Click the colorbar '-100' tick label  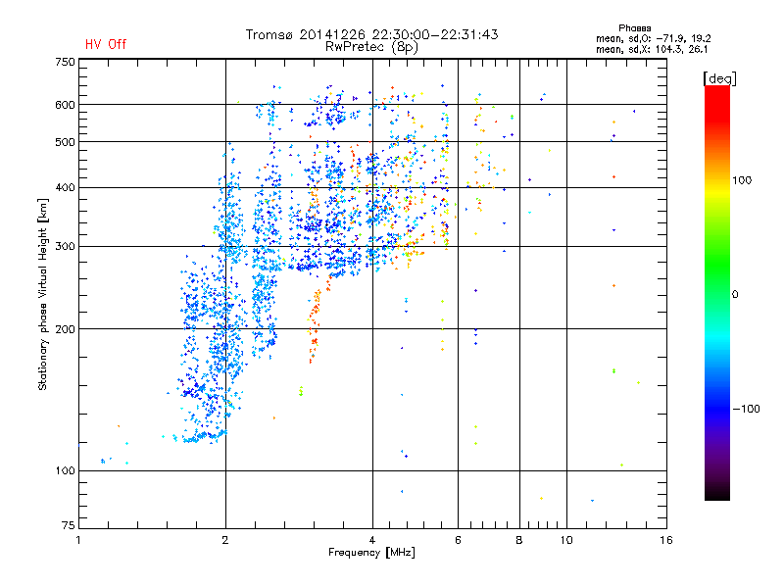click(746, 409)
